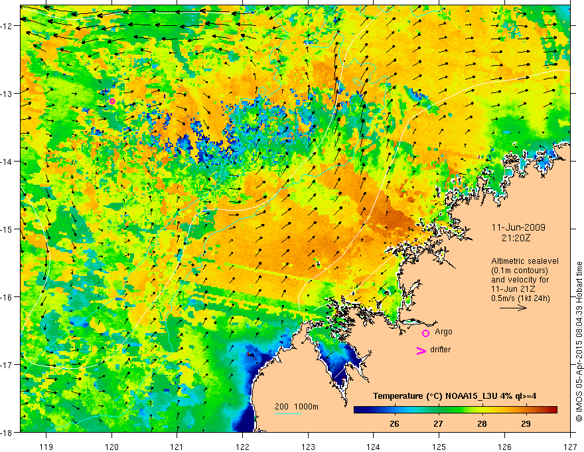Click the -12 latitude axis label

[x=6, y=26]
